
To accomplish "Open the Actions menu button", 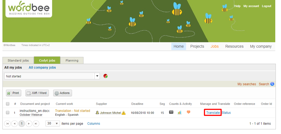I will click(62, 93).
